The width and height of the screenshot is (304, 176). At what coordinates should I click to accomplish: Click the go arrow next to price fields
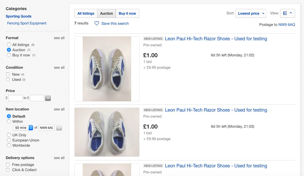click(48, 98)
